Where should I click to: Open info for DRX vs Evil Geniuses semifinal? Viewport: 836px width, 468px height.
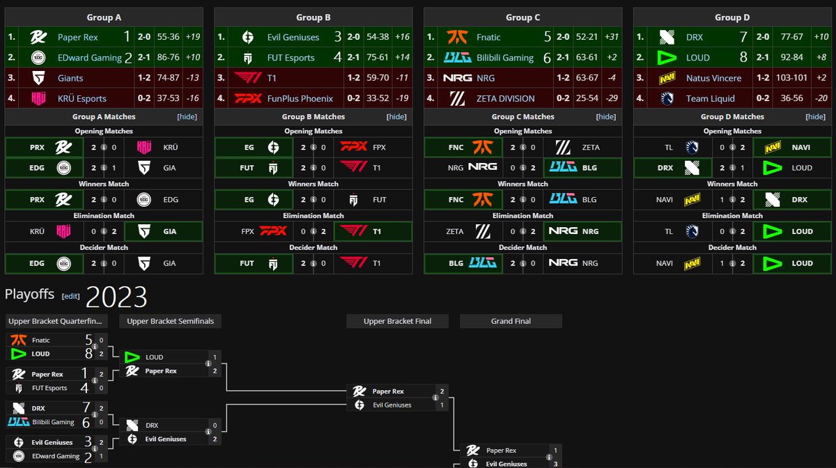click(208, 432)
